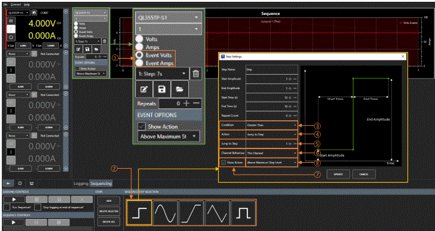Click the instrument view icon at bottom-left tab strip

click(x=8, y=184)
